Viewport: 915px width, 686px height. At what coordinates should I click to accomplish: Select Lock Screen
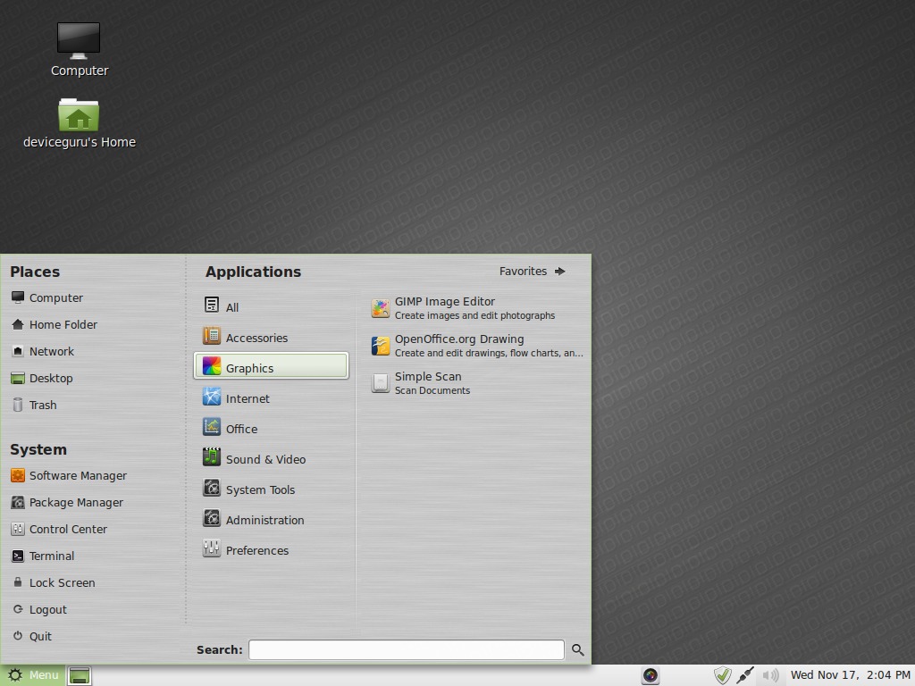click(x=53, y=583)
